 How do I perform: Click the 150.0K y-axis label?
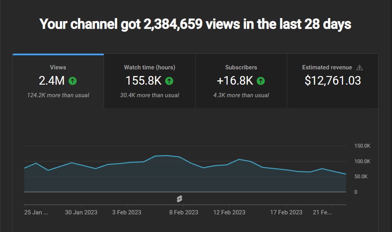click(x=362, y=146)
